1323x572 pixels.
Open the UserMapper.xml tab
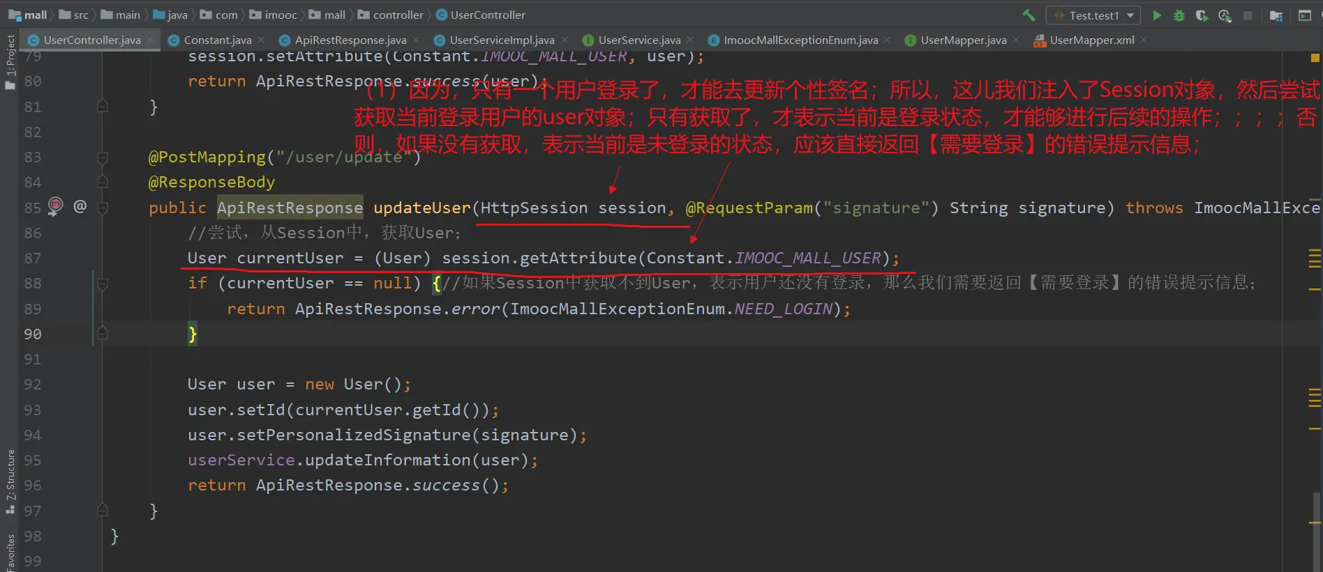(x=1091, y=40)
